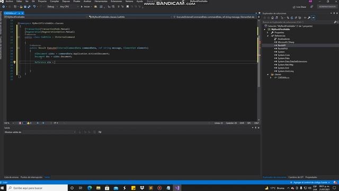
Task: Select the Analizadores tree item
Action: [284, 39]
